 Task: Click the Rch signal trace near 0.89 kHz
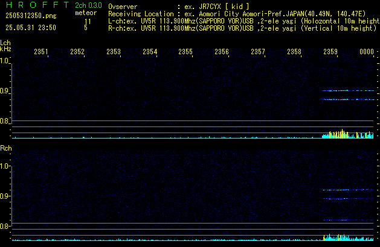pyautogui.click(x=348, y=199)
